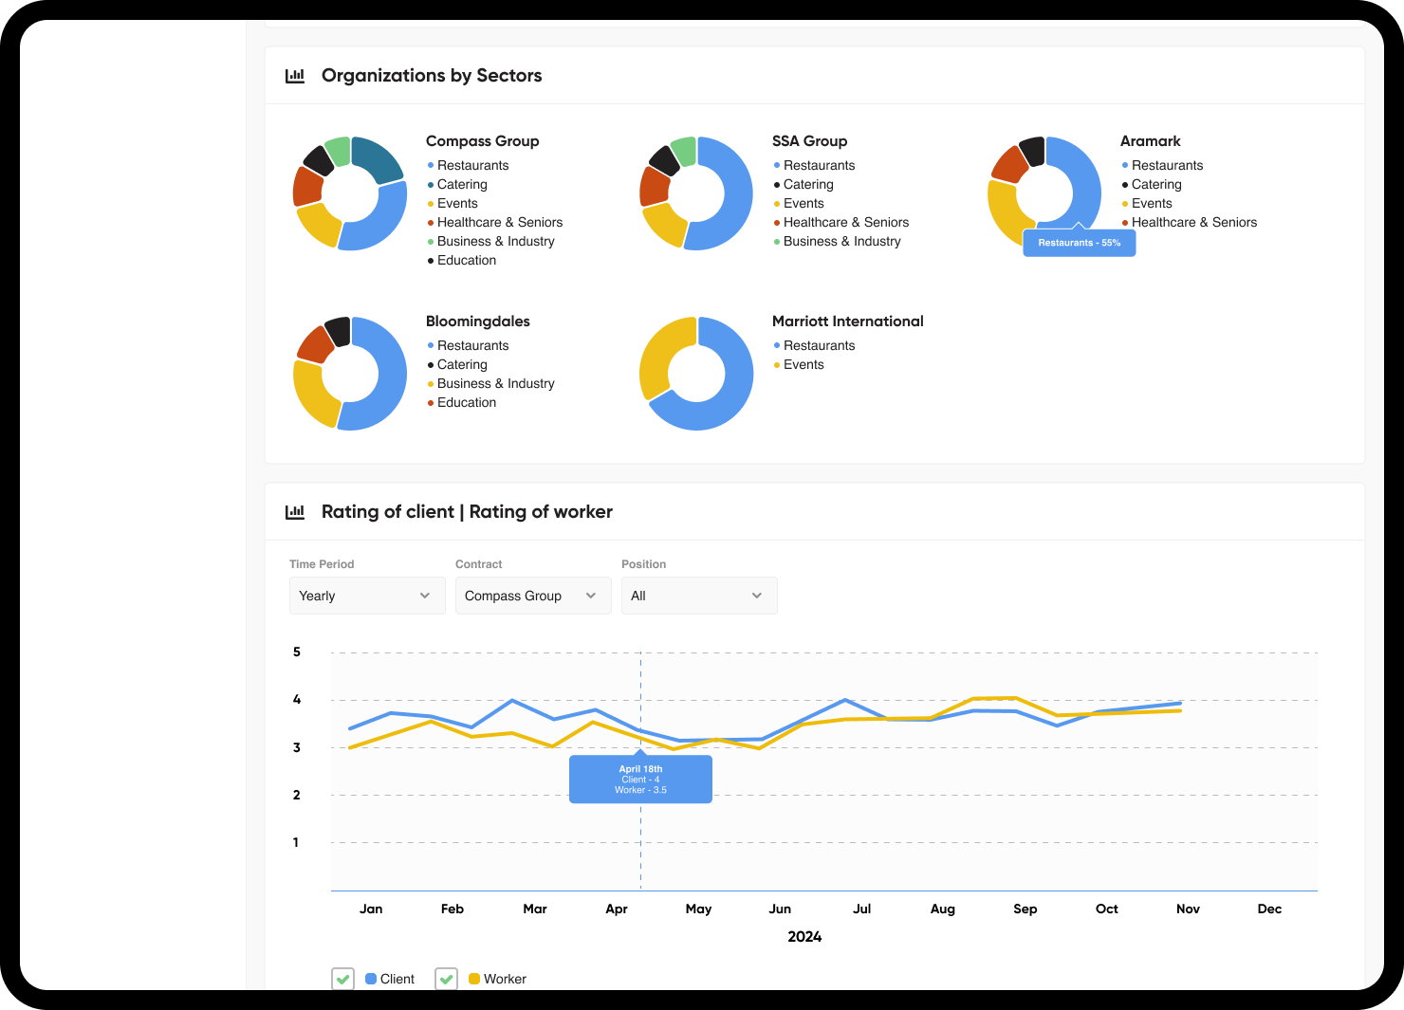
Task: Click Catering in the Aramark legend
Action: (1156, 184)
